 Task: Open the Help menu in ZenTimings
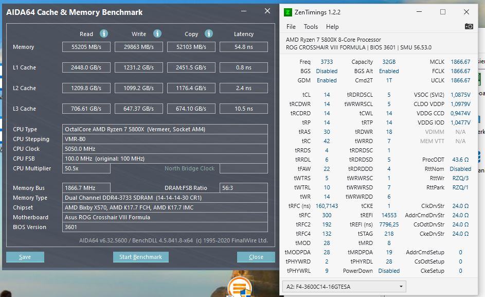click(332, 27)
